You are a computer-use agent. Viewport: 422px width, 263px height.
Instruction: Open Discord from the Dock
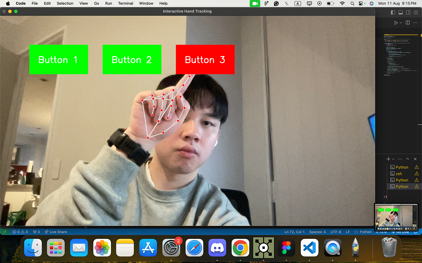217,248
